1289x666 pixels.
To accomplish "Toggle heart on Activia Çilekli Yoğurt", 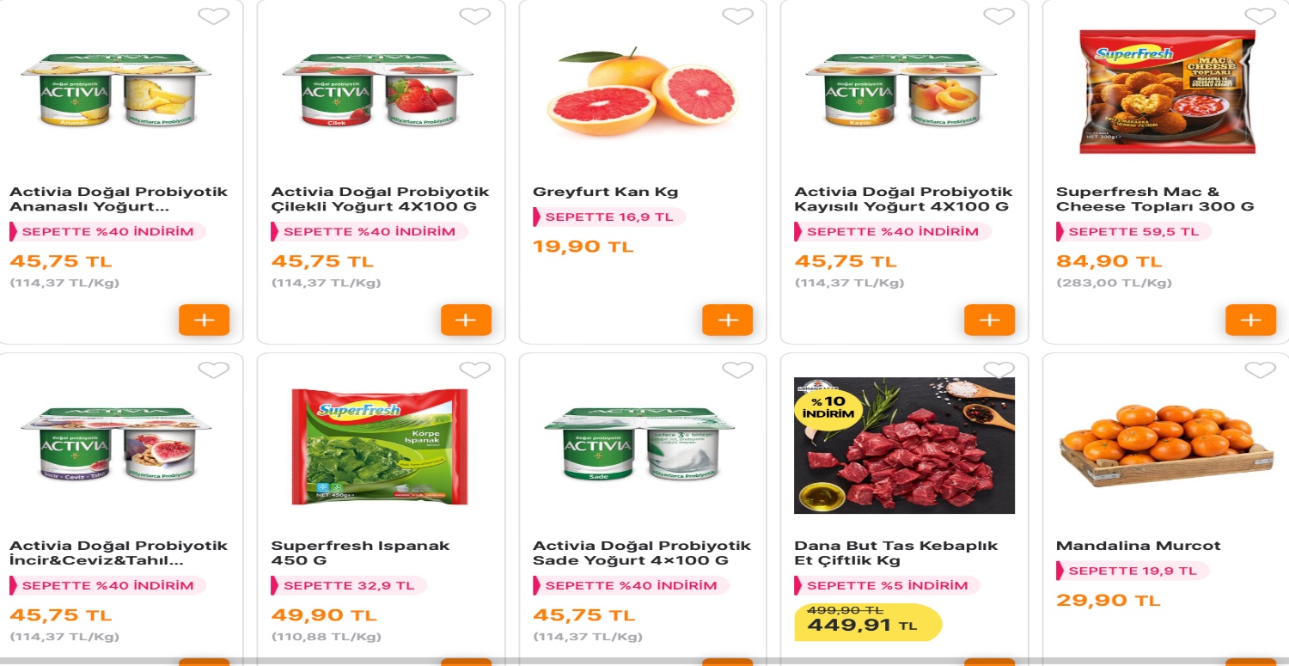I will click(474, 16).
